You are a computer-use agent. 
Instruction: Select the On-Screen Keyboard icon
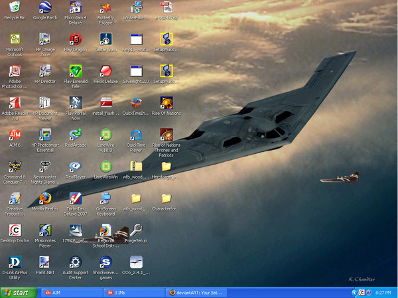pos(106,198)
